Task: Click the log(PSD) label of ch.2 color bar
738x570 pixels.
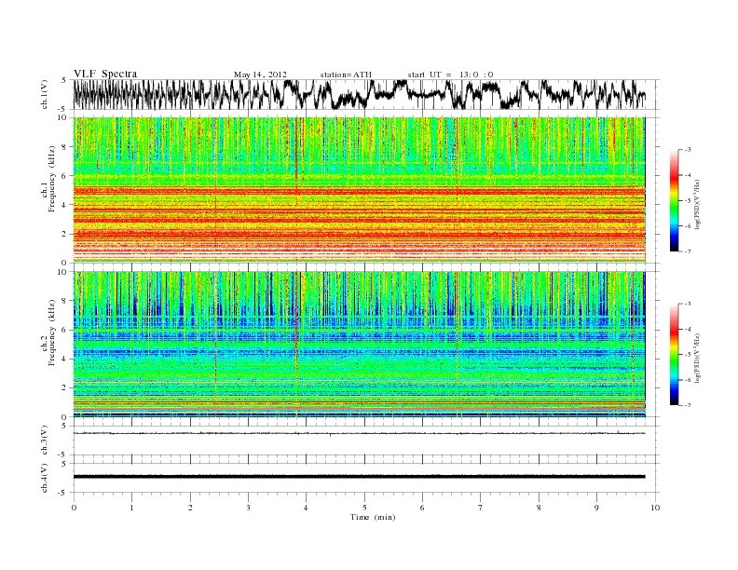Action: (698, 358)
